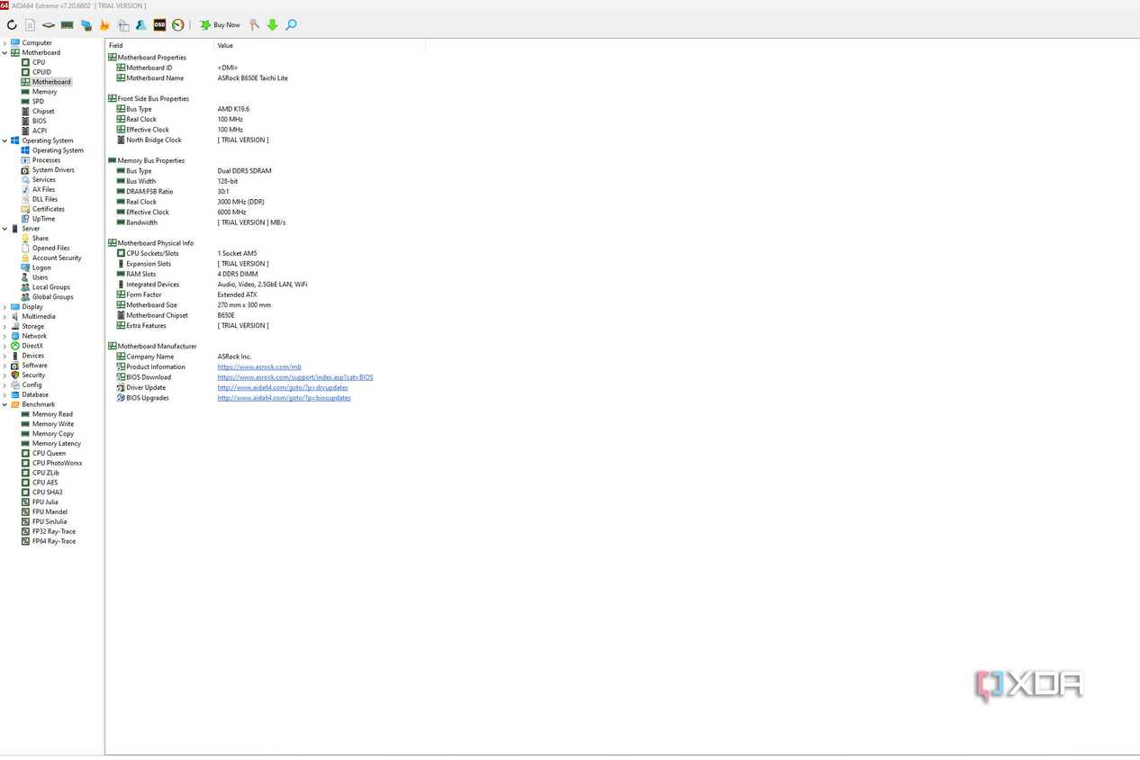This screenshot has height=760, width=1140.
Task: Select CPUID in the tree
Action: [41, 72]
